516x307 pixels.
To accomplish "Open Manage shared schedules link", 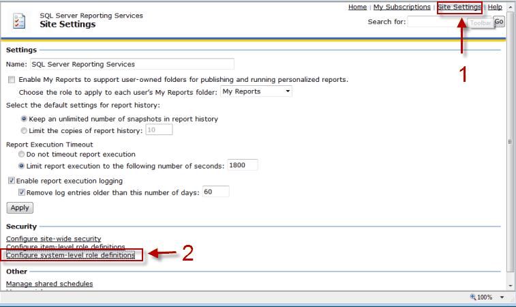I will (x=49, y=284).
